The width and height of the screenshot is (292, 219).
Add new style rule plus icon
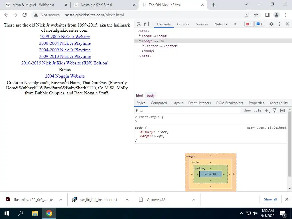pyautogui.click(x=267, y=110)
